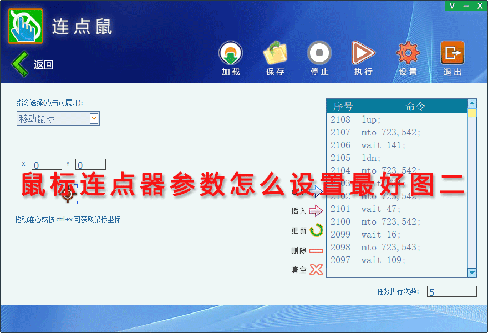Click the 插入 insert arrow icon
The image size is (488, 333).
[x=316, y=211]
